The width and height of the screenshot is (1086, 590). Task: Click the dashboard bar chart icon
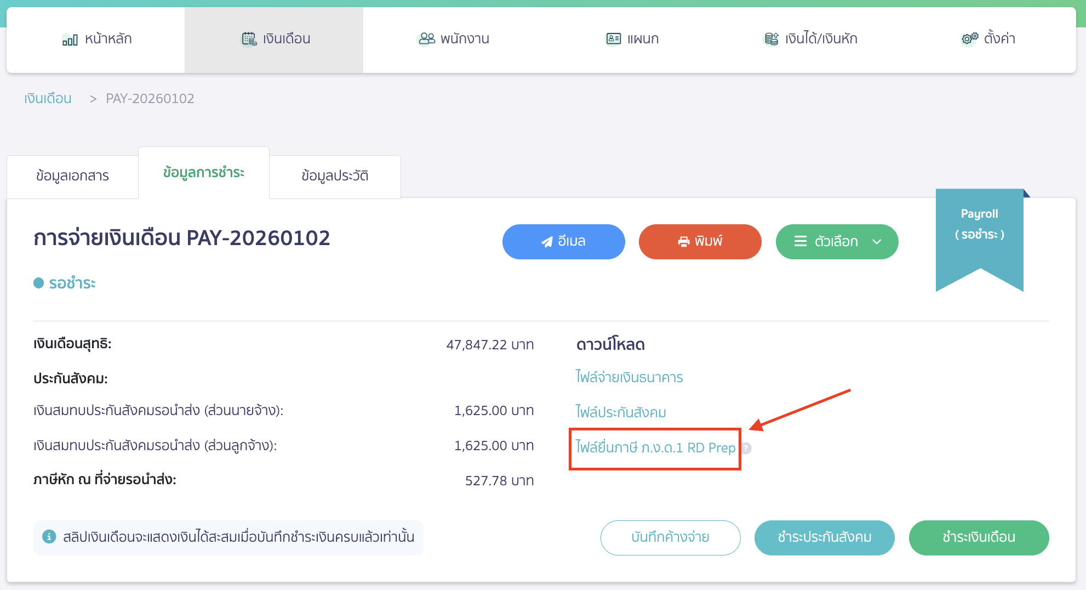[70, 39]
